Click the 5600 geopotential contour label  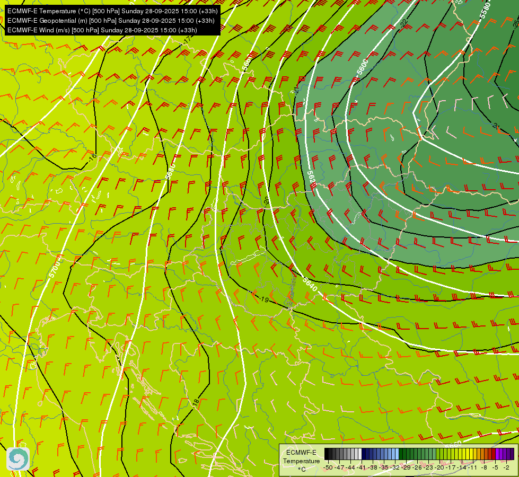click(x=363, y=67)
